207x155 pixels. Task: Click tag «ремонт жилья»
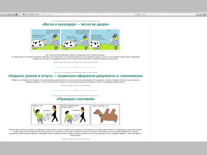(x=68, y=62)
